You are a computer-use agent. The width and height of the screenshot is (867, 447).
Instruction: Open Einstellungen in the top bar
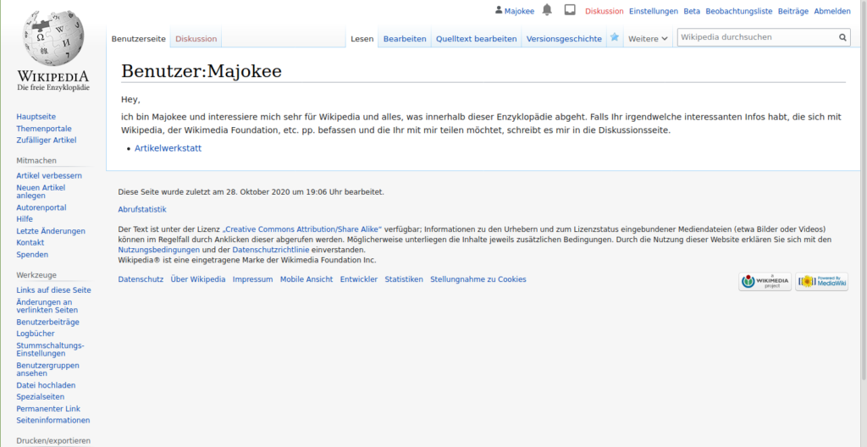coord(654,11)
